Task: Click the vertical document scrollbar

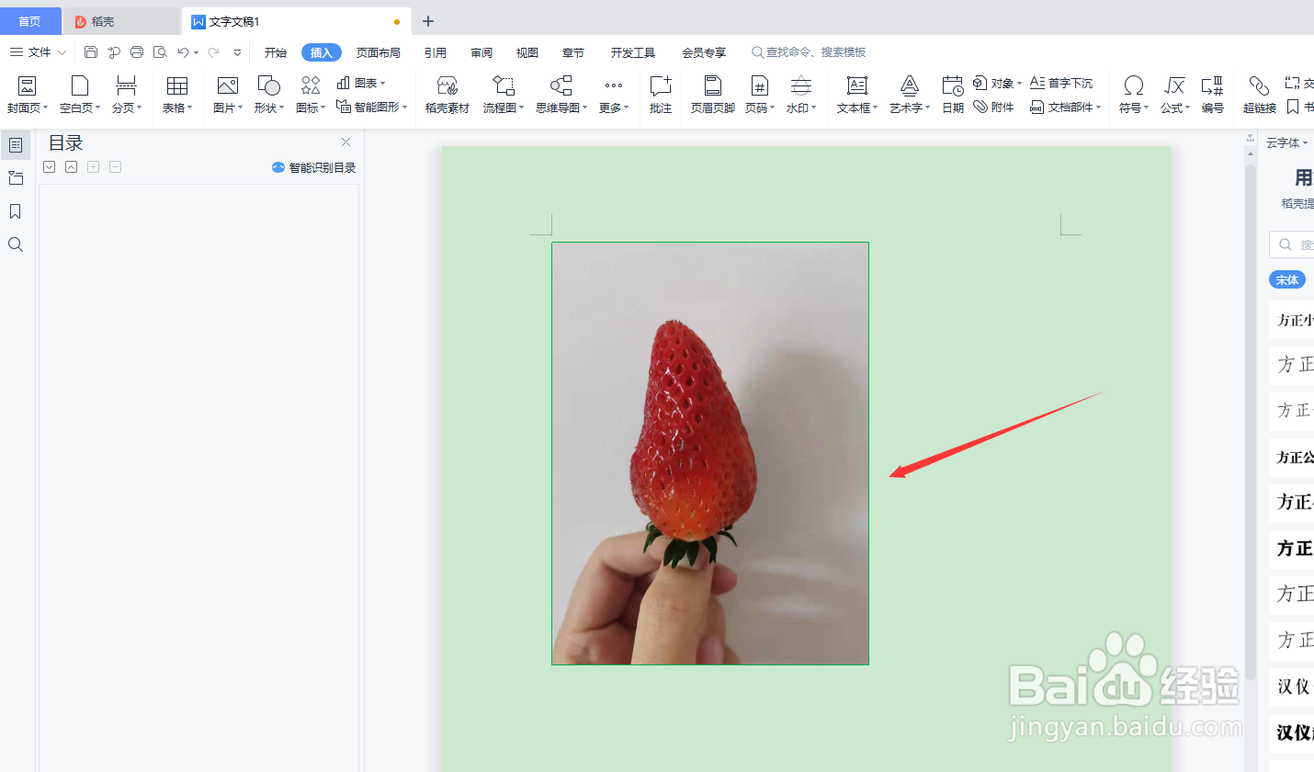Action: pos(1250,421)
